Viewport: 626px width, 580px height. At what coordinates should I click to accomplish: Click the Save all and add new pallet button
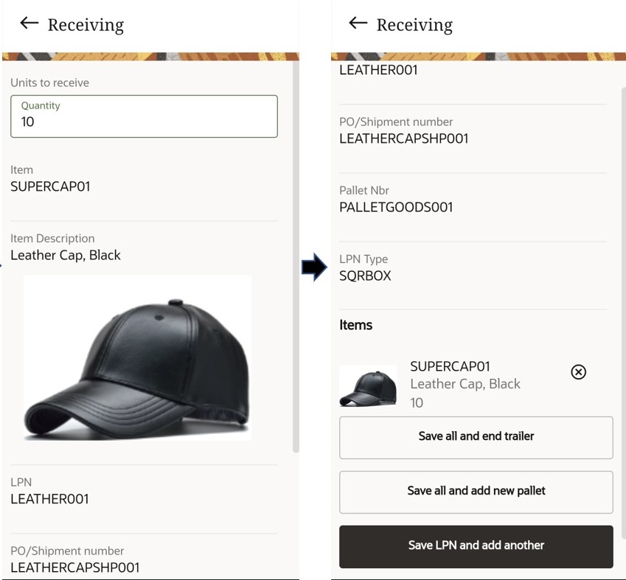476,492
